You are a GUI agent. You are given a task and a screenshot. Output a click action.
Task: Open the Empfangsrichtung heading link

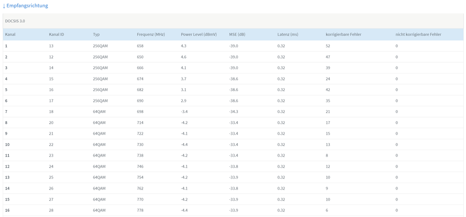[27, 6]
